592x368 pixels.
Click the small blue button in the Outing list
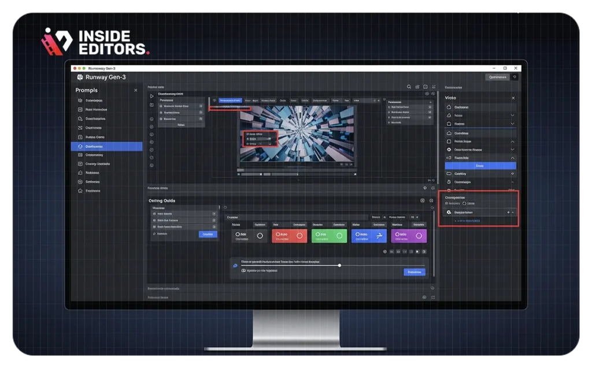[208, 235]
